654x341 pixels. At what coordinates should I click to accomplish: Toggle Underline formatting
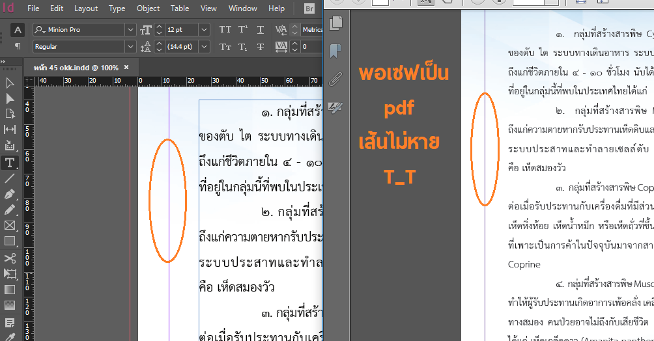(261, 29)
